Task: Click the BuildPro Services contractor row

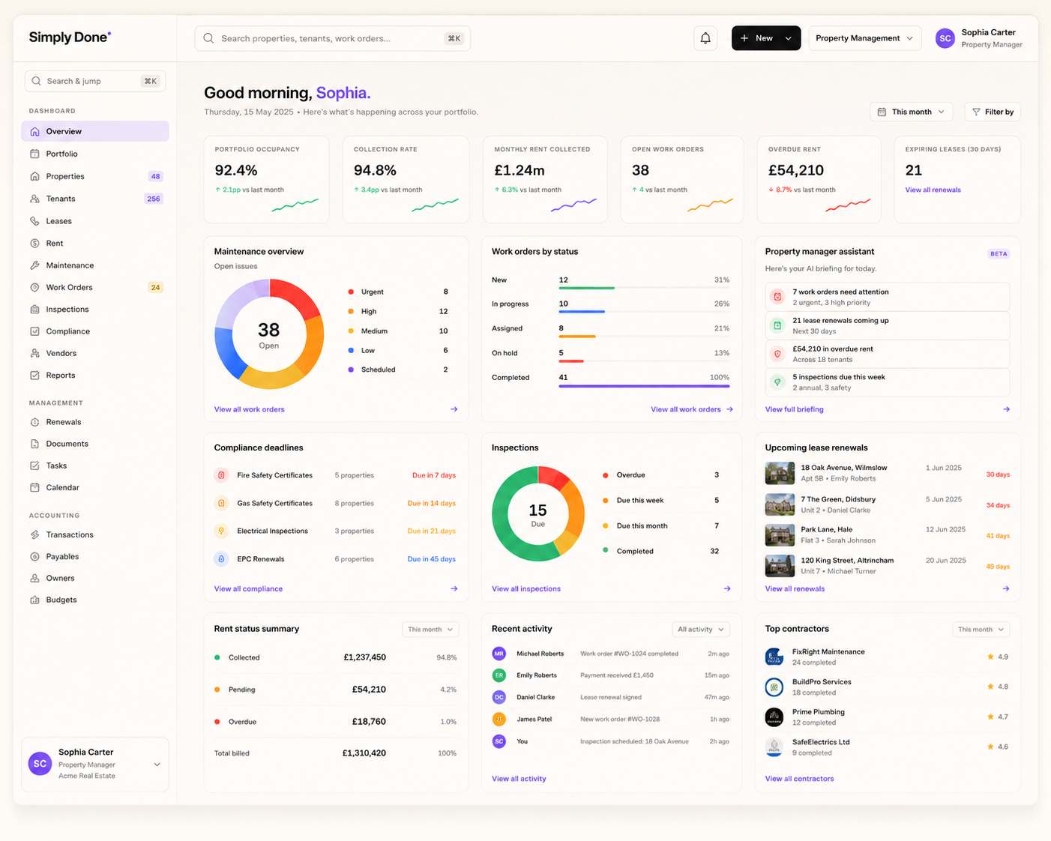Action: [887, 687]
